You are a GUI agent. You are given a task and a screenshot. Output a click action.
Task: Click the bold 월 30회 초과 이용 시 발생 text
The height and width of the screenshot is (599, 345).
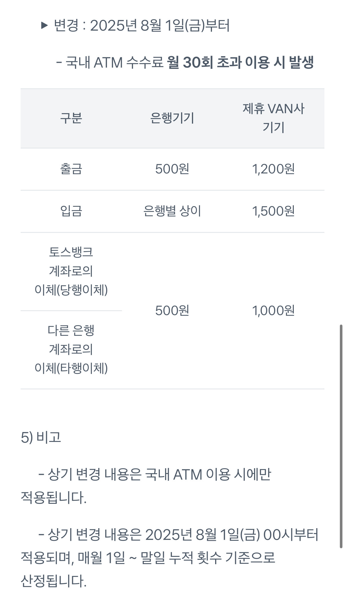(240, 62)
